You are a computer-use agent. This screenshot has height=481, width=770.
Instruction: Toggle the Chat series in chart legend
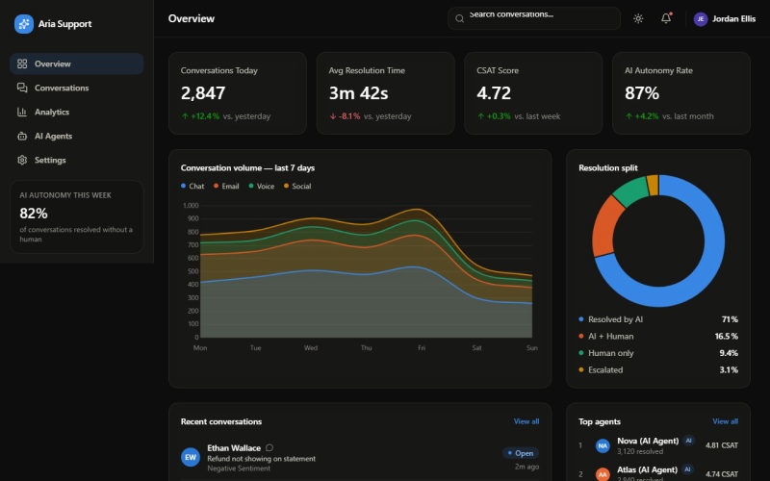[x=192, y=186]
